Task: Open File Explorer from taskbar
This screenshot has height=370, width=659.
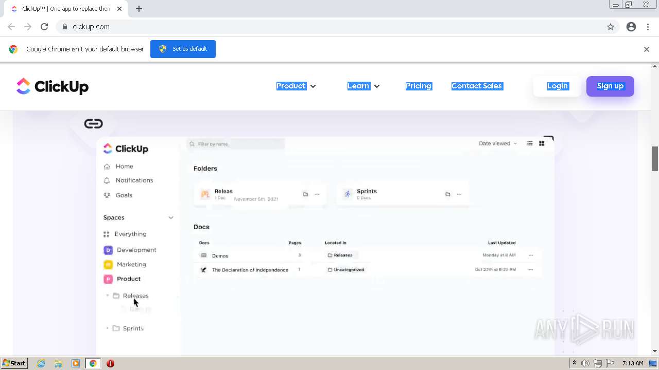Action: point(58,363)
